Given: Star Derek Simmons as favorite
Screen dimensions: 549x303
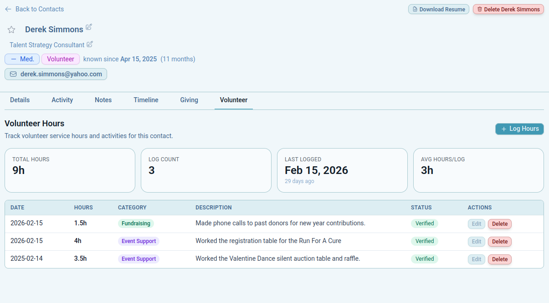Looking at the screenshot, I should point(11,30).
